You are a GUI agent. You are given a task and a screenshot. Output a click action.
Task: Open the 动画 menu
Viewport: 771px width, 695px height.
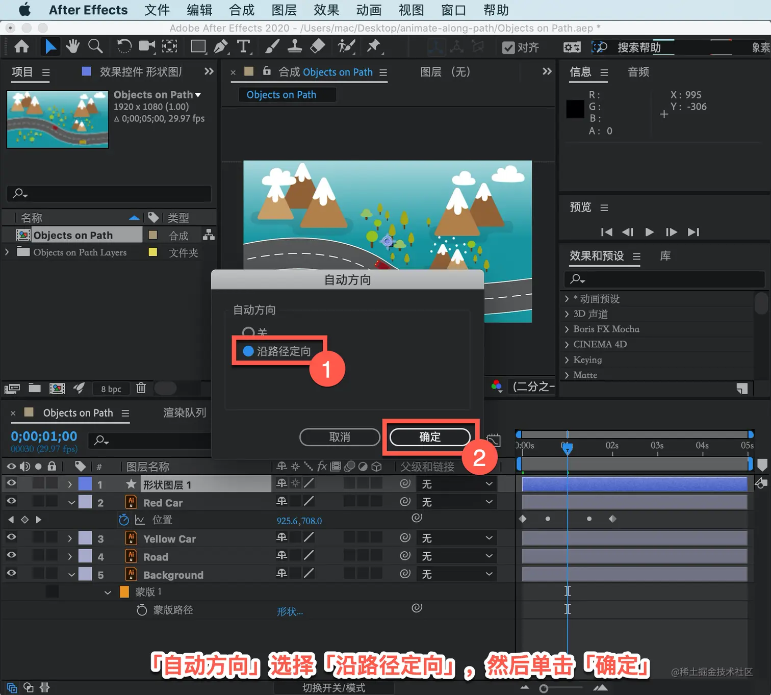369,10
